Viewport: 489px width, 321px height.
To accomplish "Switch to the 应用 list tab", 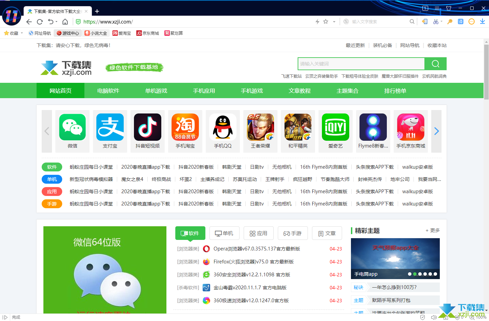I will 259,233.
